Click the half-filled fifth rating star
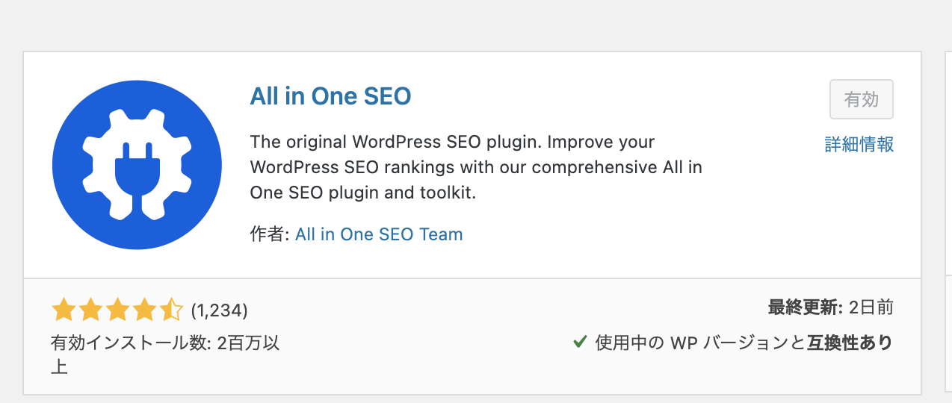 tap(170, 309)
